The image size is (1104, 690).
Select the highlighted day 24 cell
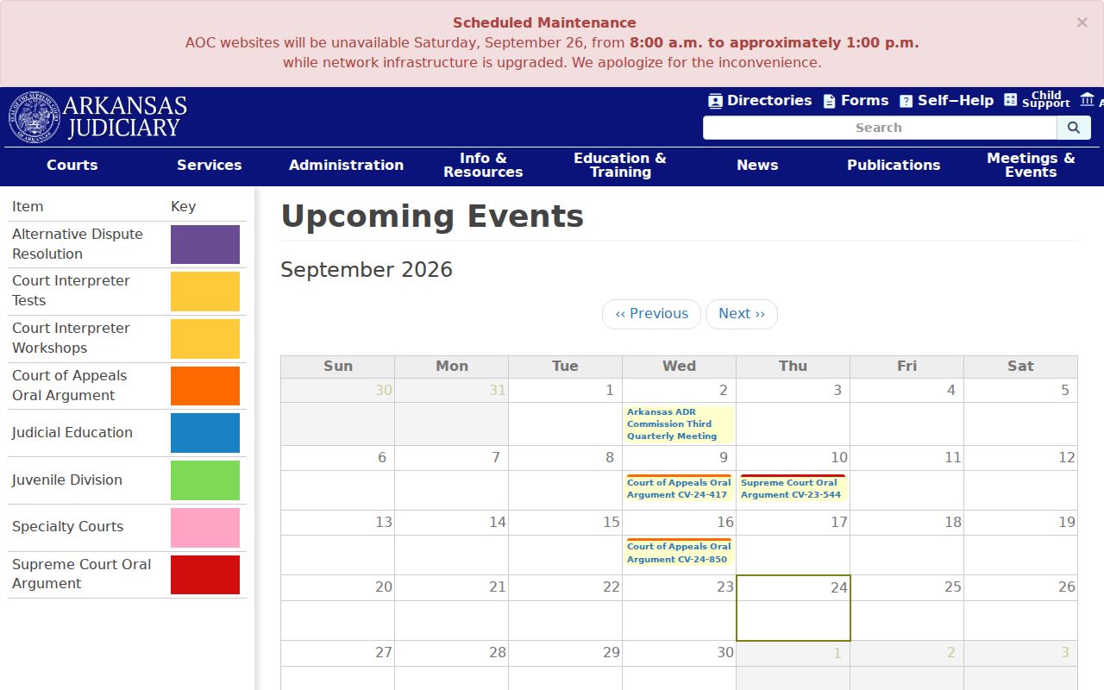click(x=793, y=608)
